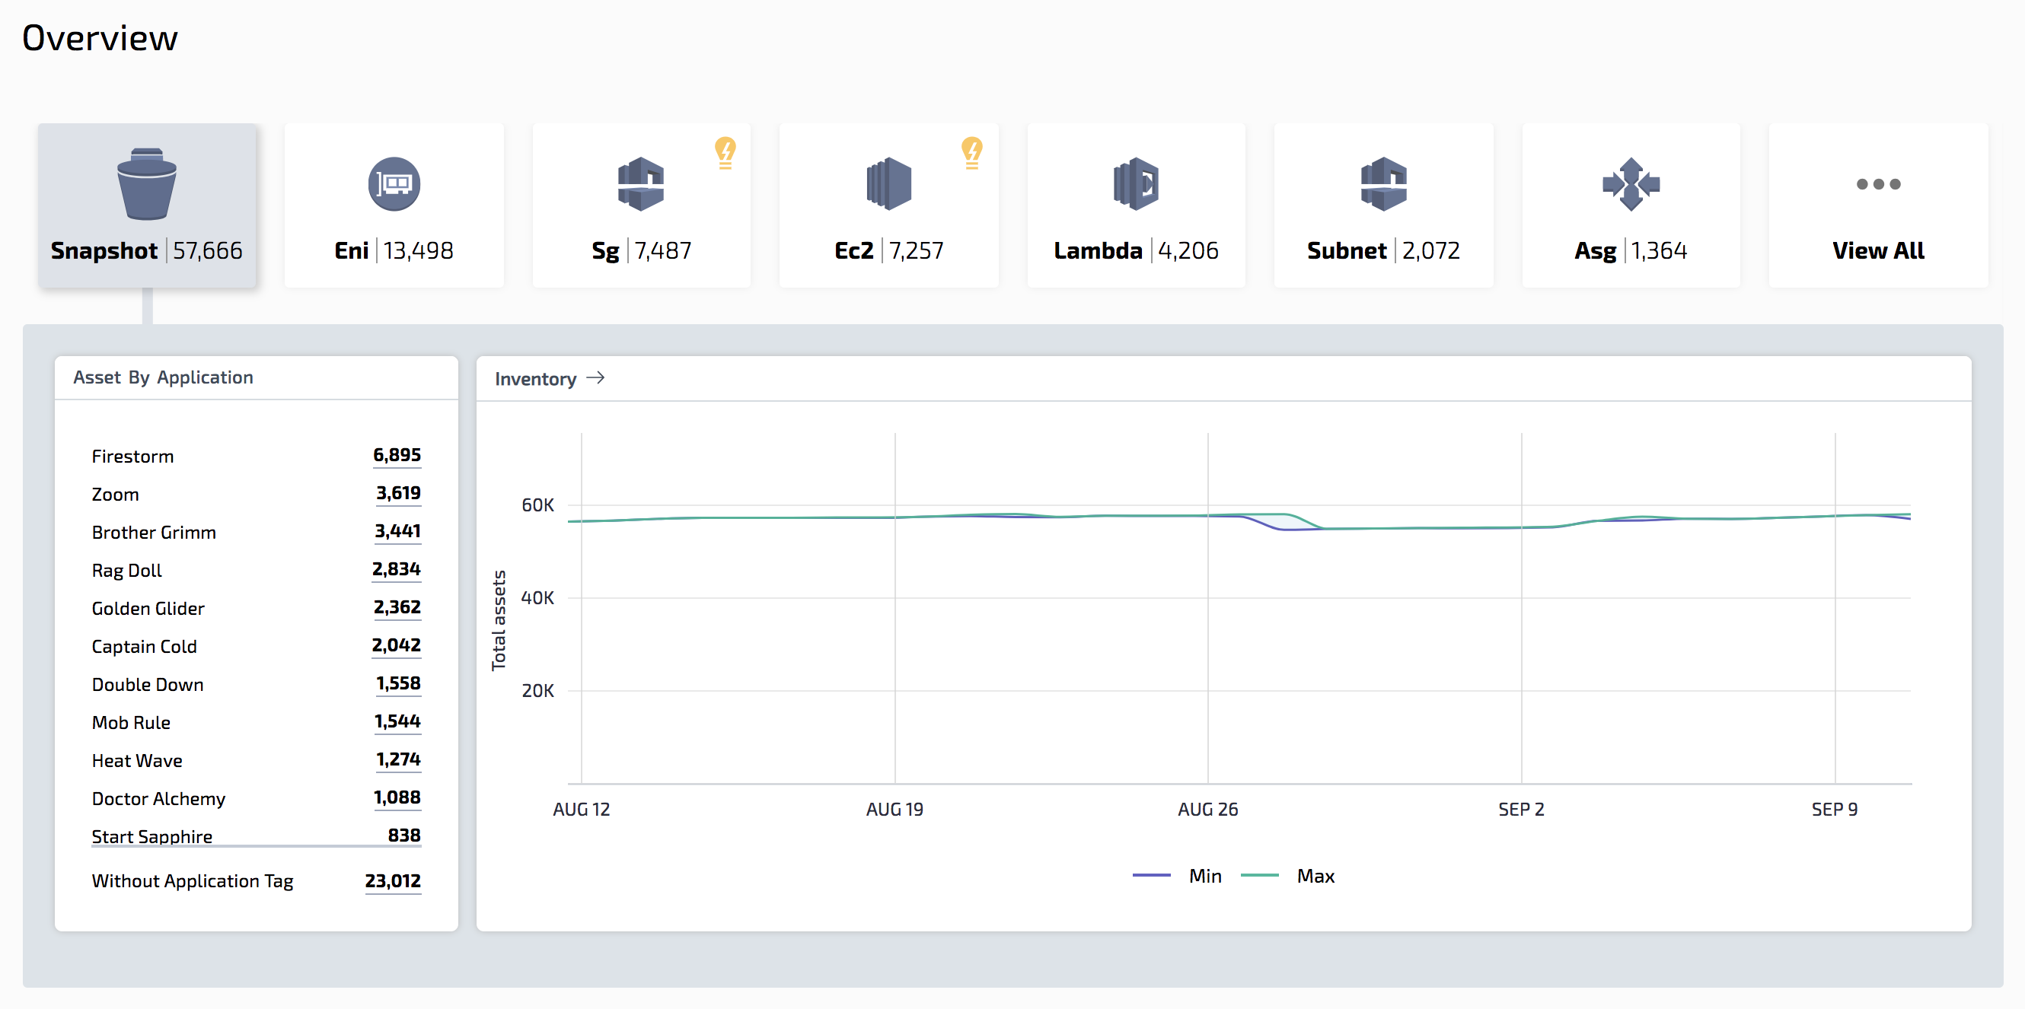Open Without Application Tag count 23,012
The image size is (2025, 1009).
(x=392, y=881)
